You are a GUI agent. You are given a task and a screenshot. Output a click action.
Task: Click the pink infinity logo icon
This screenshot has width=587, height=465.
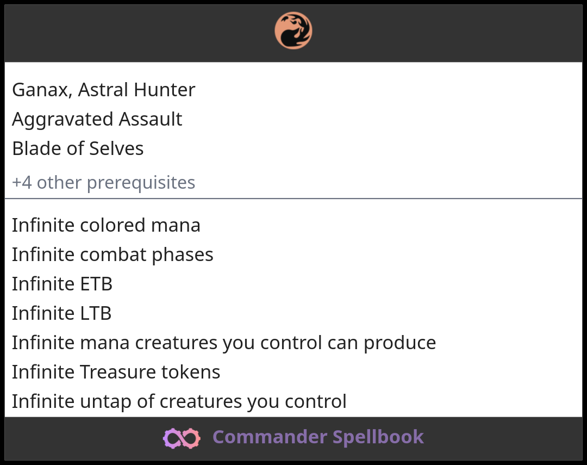(x=182, y=438)
